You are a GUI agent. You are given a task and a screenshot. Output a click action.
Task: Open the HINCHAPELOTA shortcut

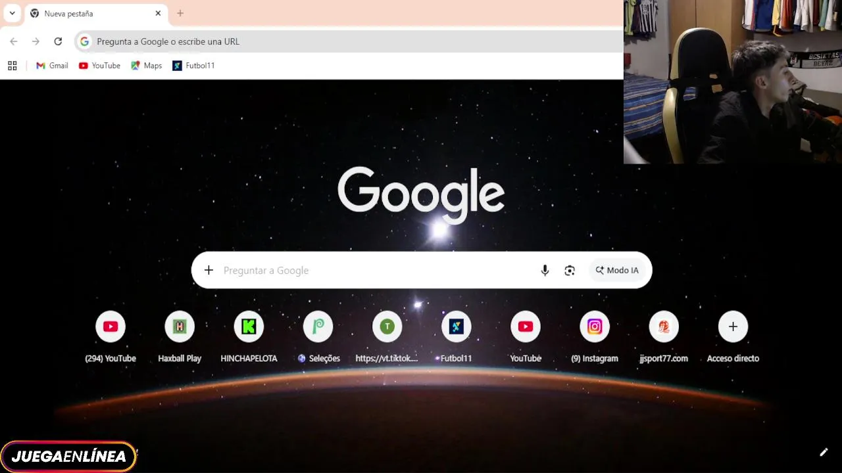tap(249, 338)
